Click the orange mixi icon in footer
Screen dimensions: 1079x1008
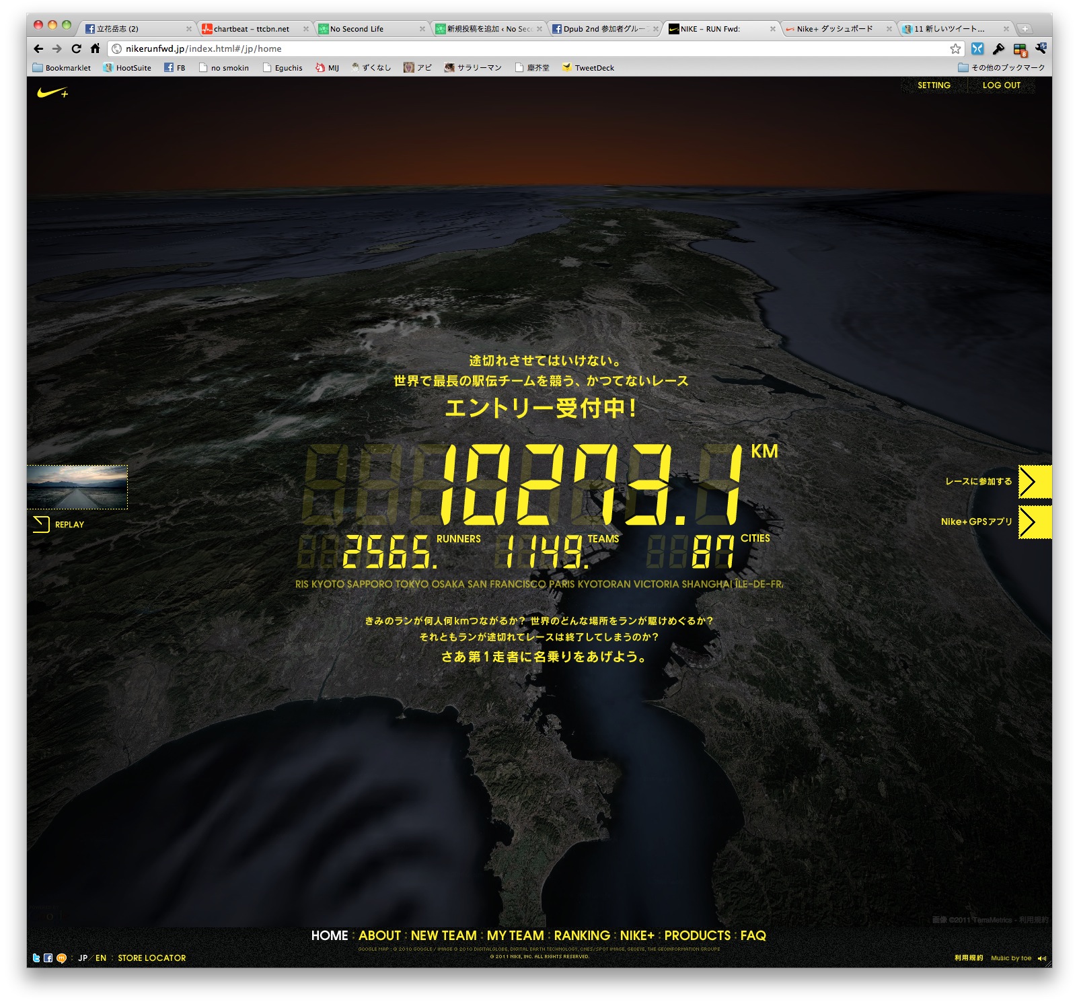(61, 958)
